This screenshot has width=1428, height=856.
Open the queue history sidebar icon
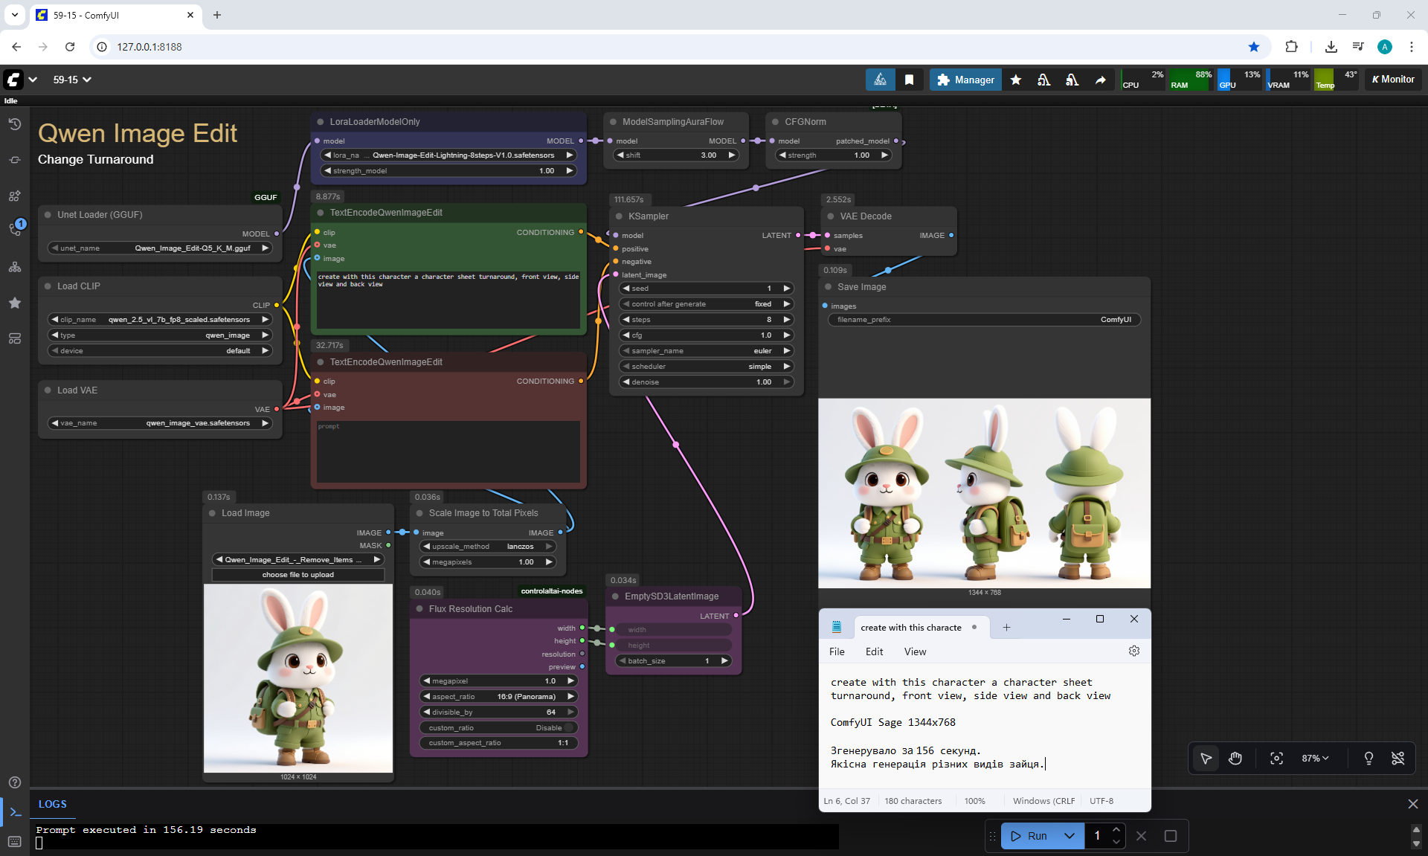point(15,124)
